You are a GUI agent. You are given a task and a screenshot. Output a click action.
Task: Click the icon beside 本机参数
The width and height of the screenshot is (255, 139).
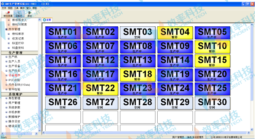tap(7, 112)
